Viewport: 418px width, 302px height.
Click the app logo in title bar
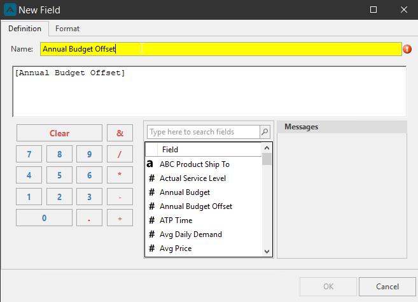tap(10, 10)
